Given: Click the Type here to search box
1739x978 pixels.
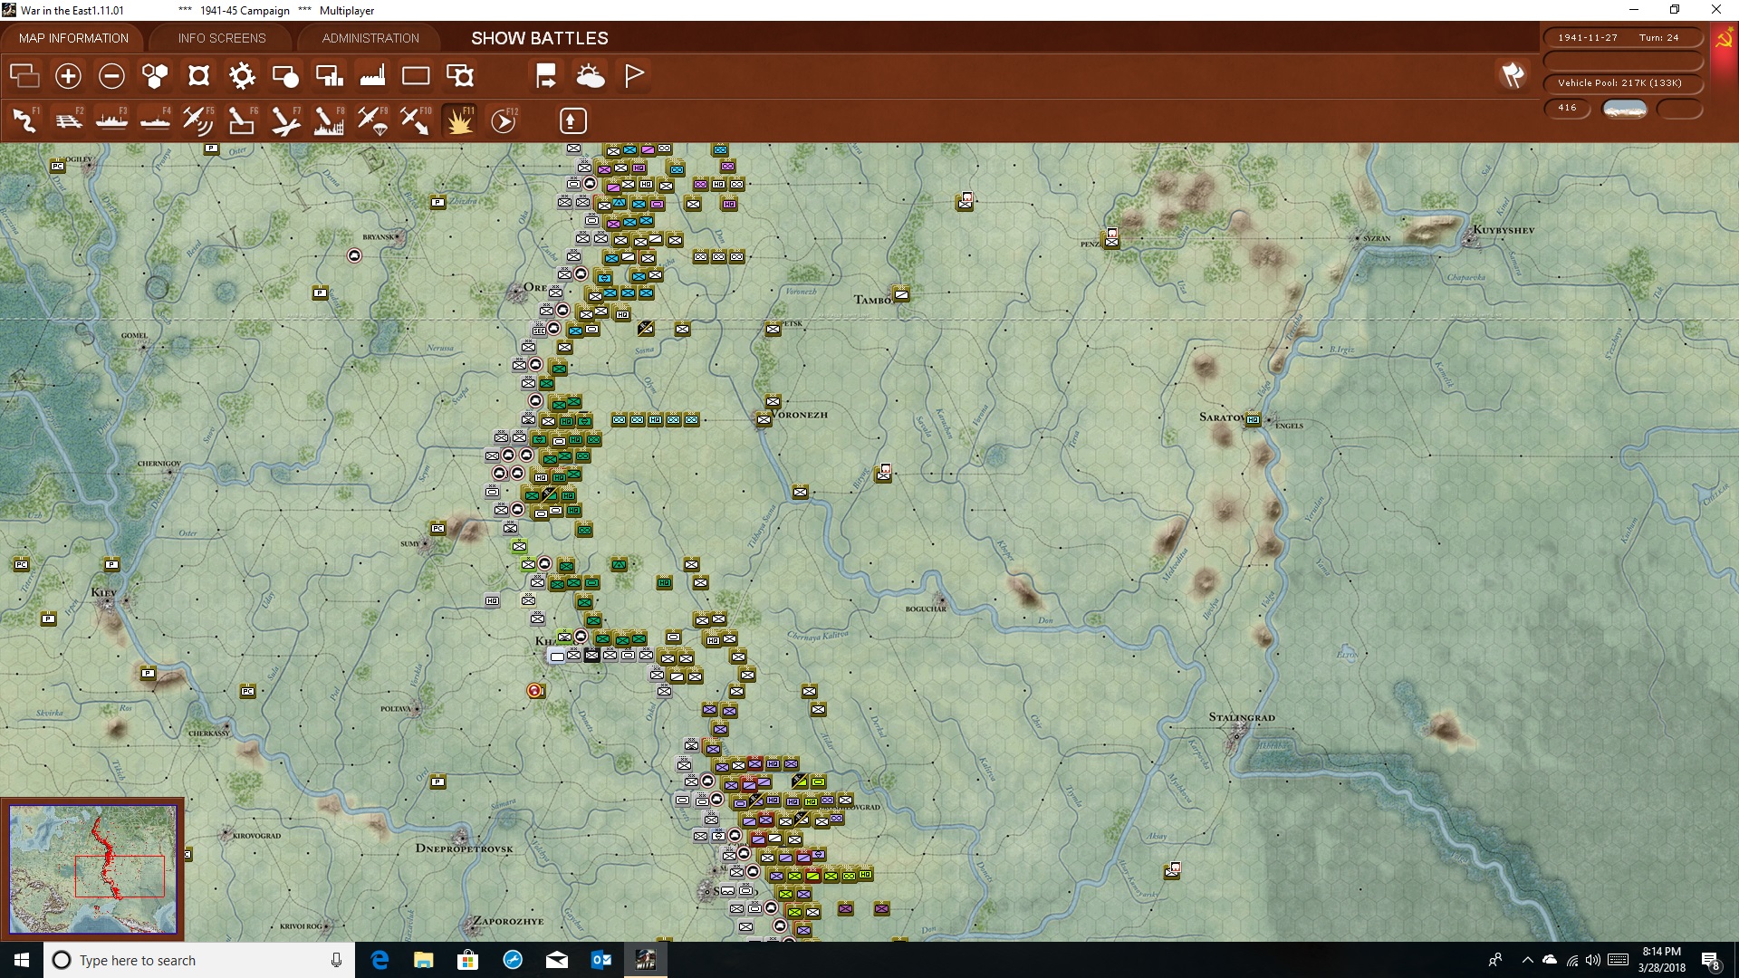Looking at the screenshot, I should (x=199, y=960).
